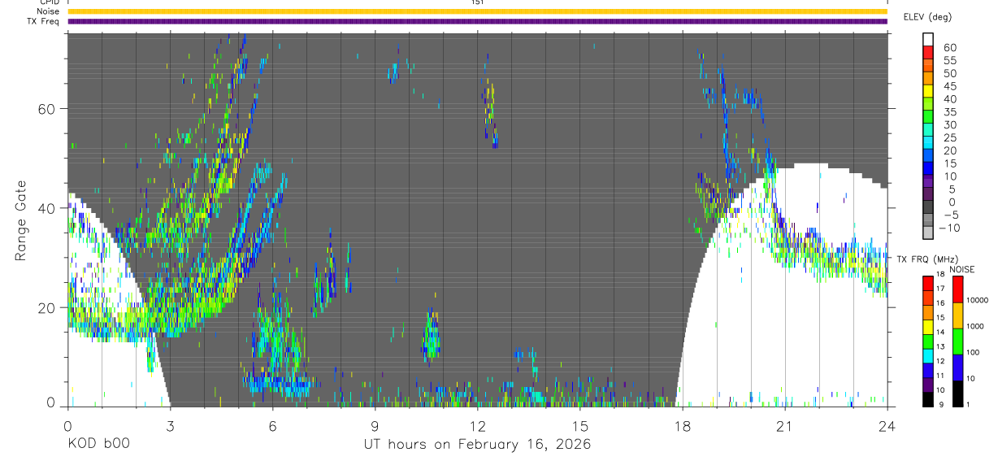The image size is (998, 461).
Task: Select the light gray bottom segment of the ELEV bar
Action: pyautogui.click(x=928, y=234)
